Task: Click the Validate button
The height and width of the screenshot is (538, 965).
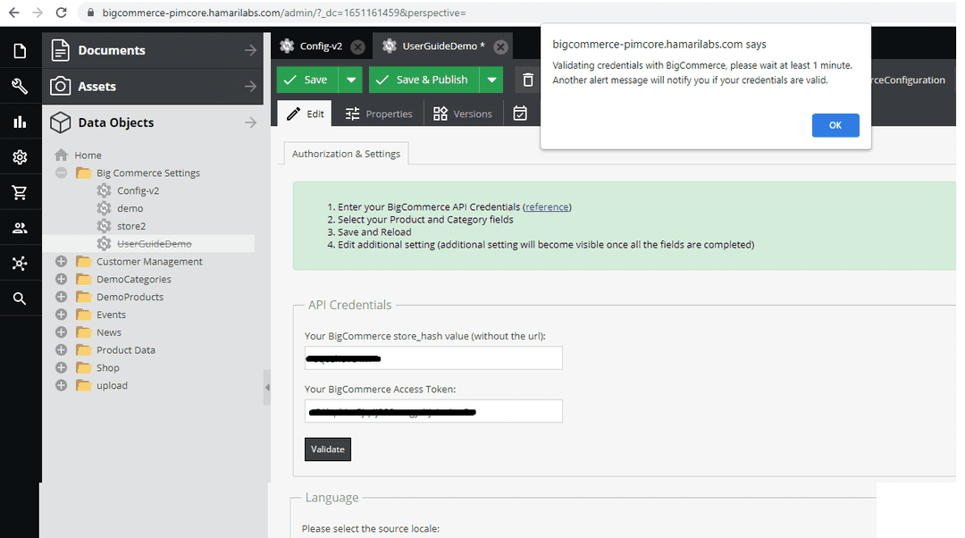Action: (x=327, y=450)
